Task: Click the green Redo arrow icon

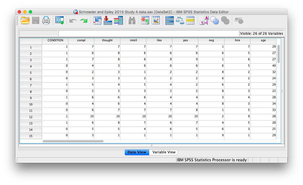Action: 84,21
